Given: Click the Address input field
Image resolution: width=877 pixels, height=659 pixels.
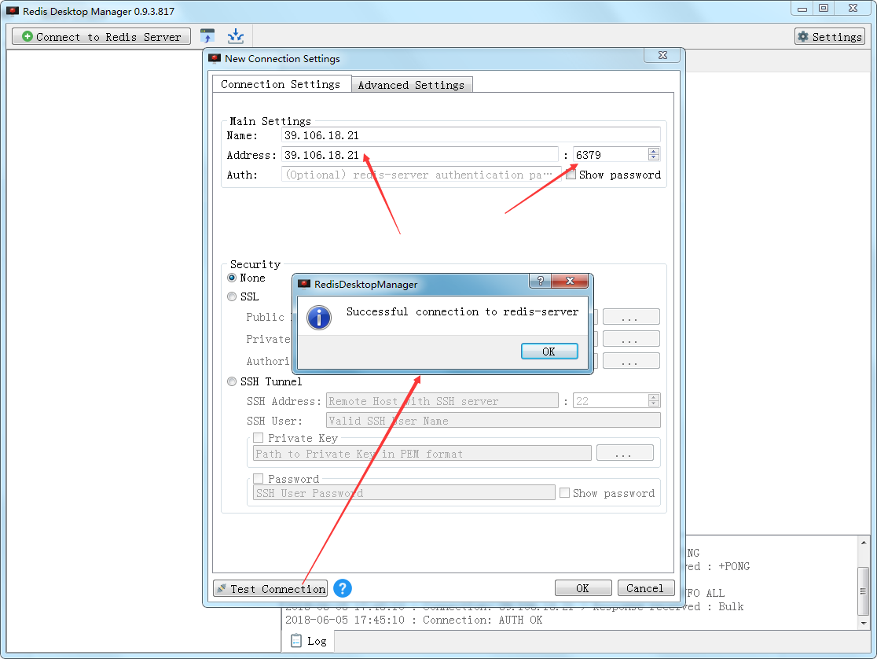Looking at the screenshot, I should pyautogui.click(x=420, y=155).
